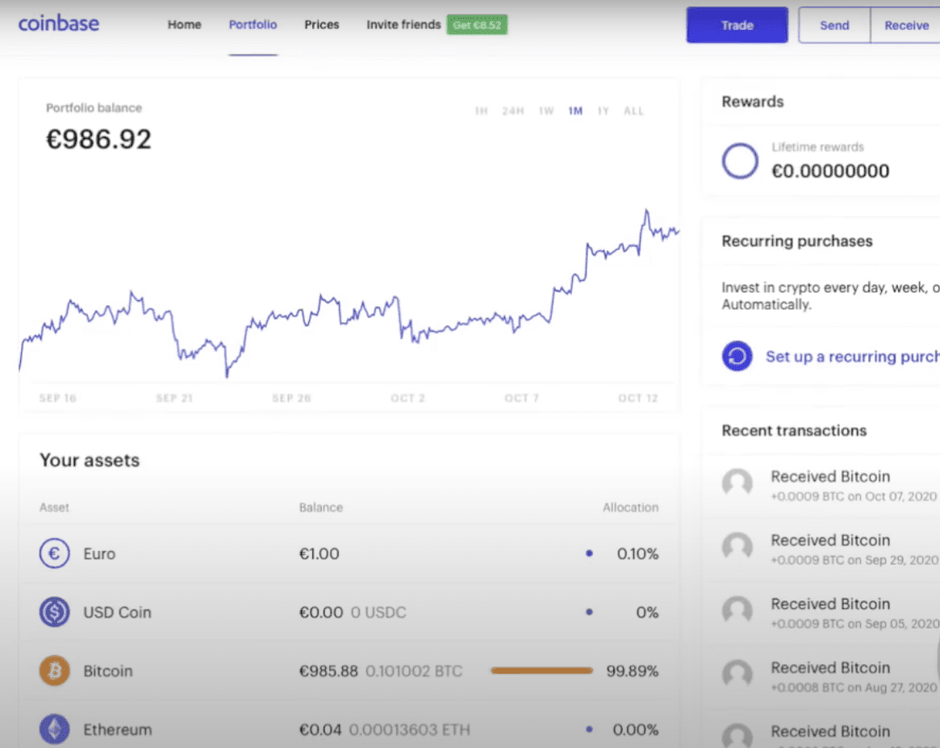
Task: Click the Lifetime rewards €0.00000000 value
Action: point(830,171)
